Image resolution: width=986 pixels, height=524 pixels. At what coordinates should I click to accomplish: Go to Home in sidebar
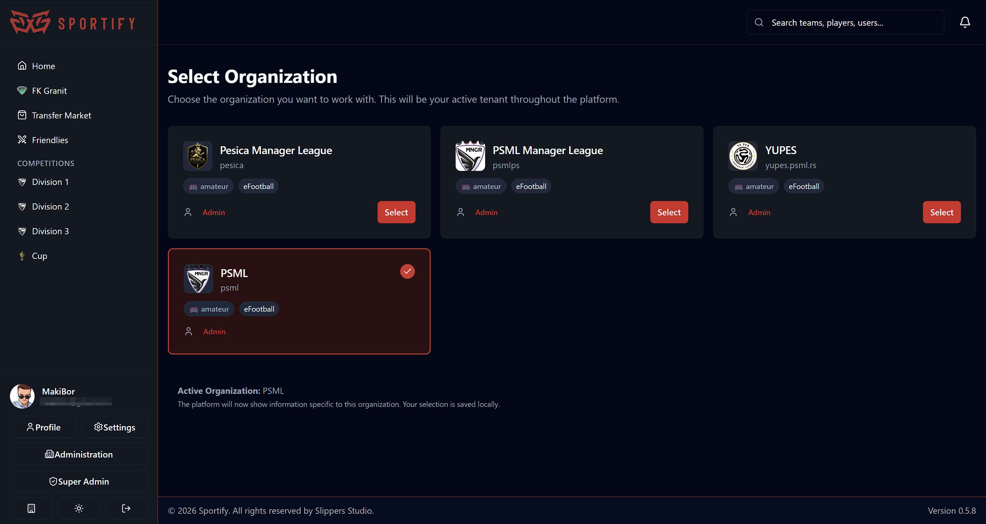click(79, 66)
